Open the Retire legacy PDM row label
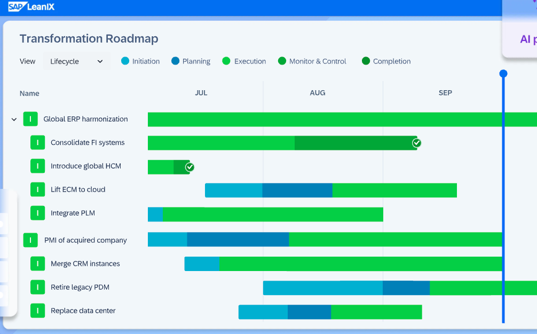537x334 pixels. [80, 287]
